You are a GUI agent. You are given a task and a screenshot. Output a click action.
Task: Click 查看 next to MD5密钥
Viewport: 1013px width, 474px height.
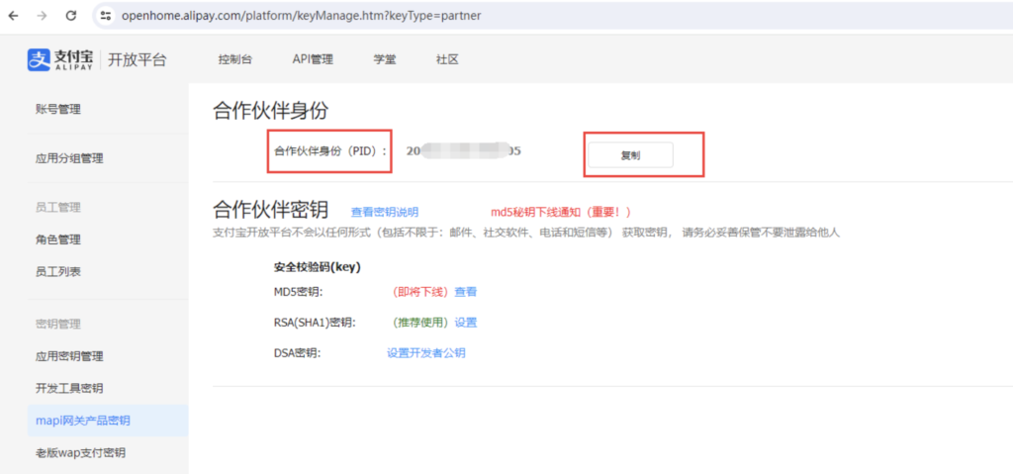point(465,292)
